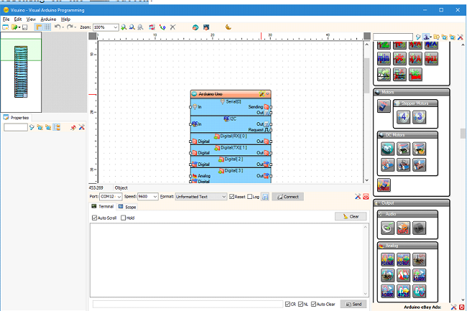
Task: Open the Arduino Uno board tools icon
Action: click(262, 94)
